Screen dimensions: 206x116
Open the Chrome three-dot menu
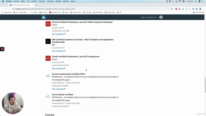[x=204, y=9]
